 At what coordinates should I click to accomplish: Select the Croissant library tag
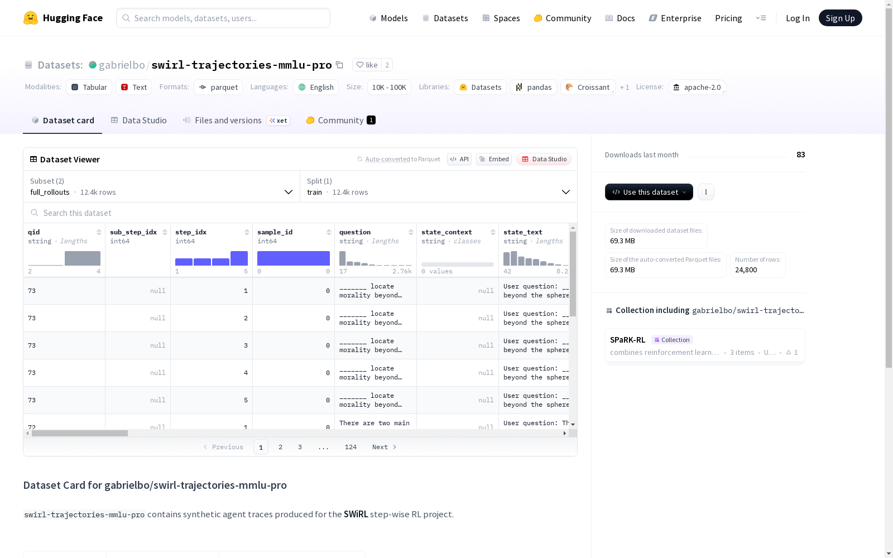588,87
